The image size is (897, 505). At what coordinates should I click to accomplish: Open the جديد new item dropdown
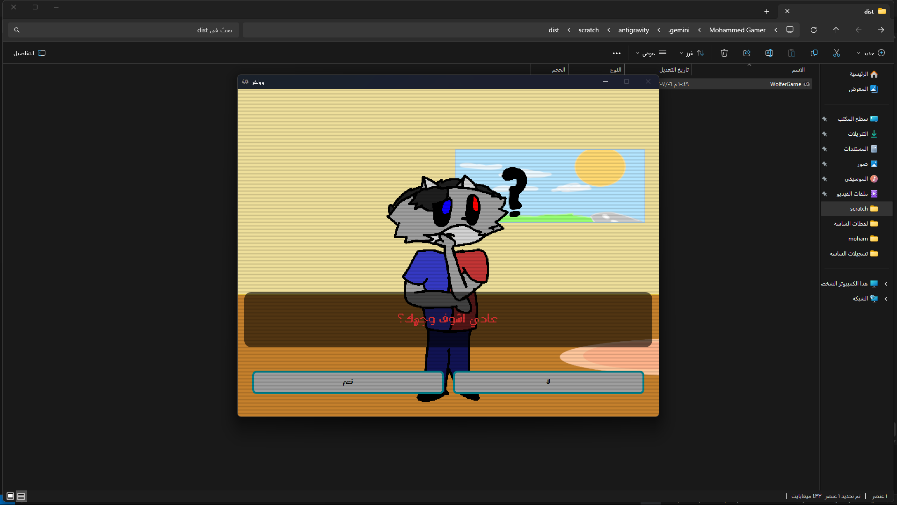(870, 53)
